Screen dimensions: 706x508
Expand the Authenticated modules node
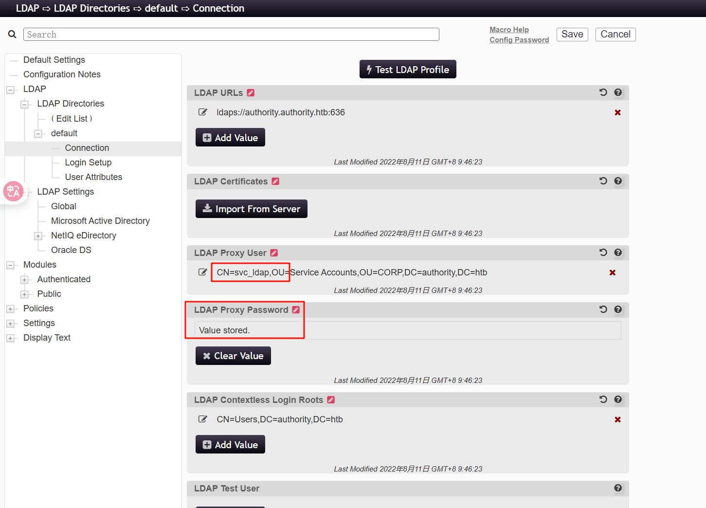click(24, 280)
